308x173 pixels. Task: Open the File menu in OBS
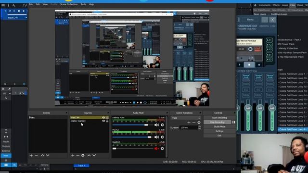pos(31,4)
